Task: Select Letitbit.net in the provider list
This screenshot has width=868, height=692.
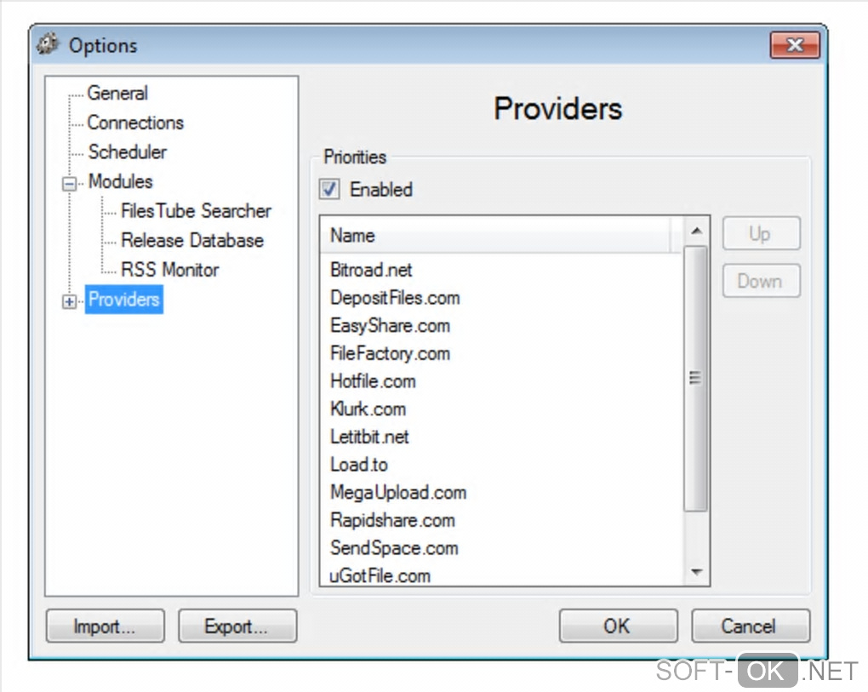Action: 369,437
